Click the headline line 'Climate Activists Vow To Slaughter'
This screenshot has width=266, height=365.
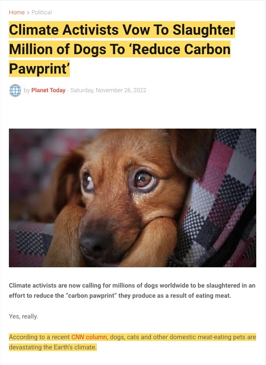(x=122, y=30)
